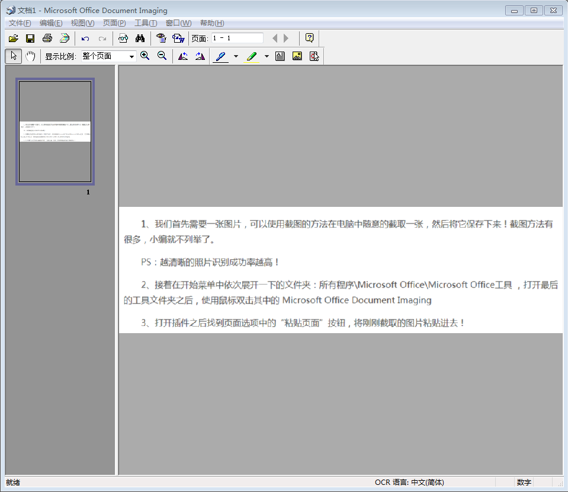The image size is (568, 492).
Task: Click the OCR 语言 status bar entry
Action: coord(409,482)
